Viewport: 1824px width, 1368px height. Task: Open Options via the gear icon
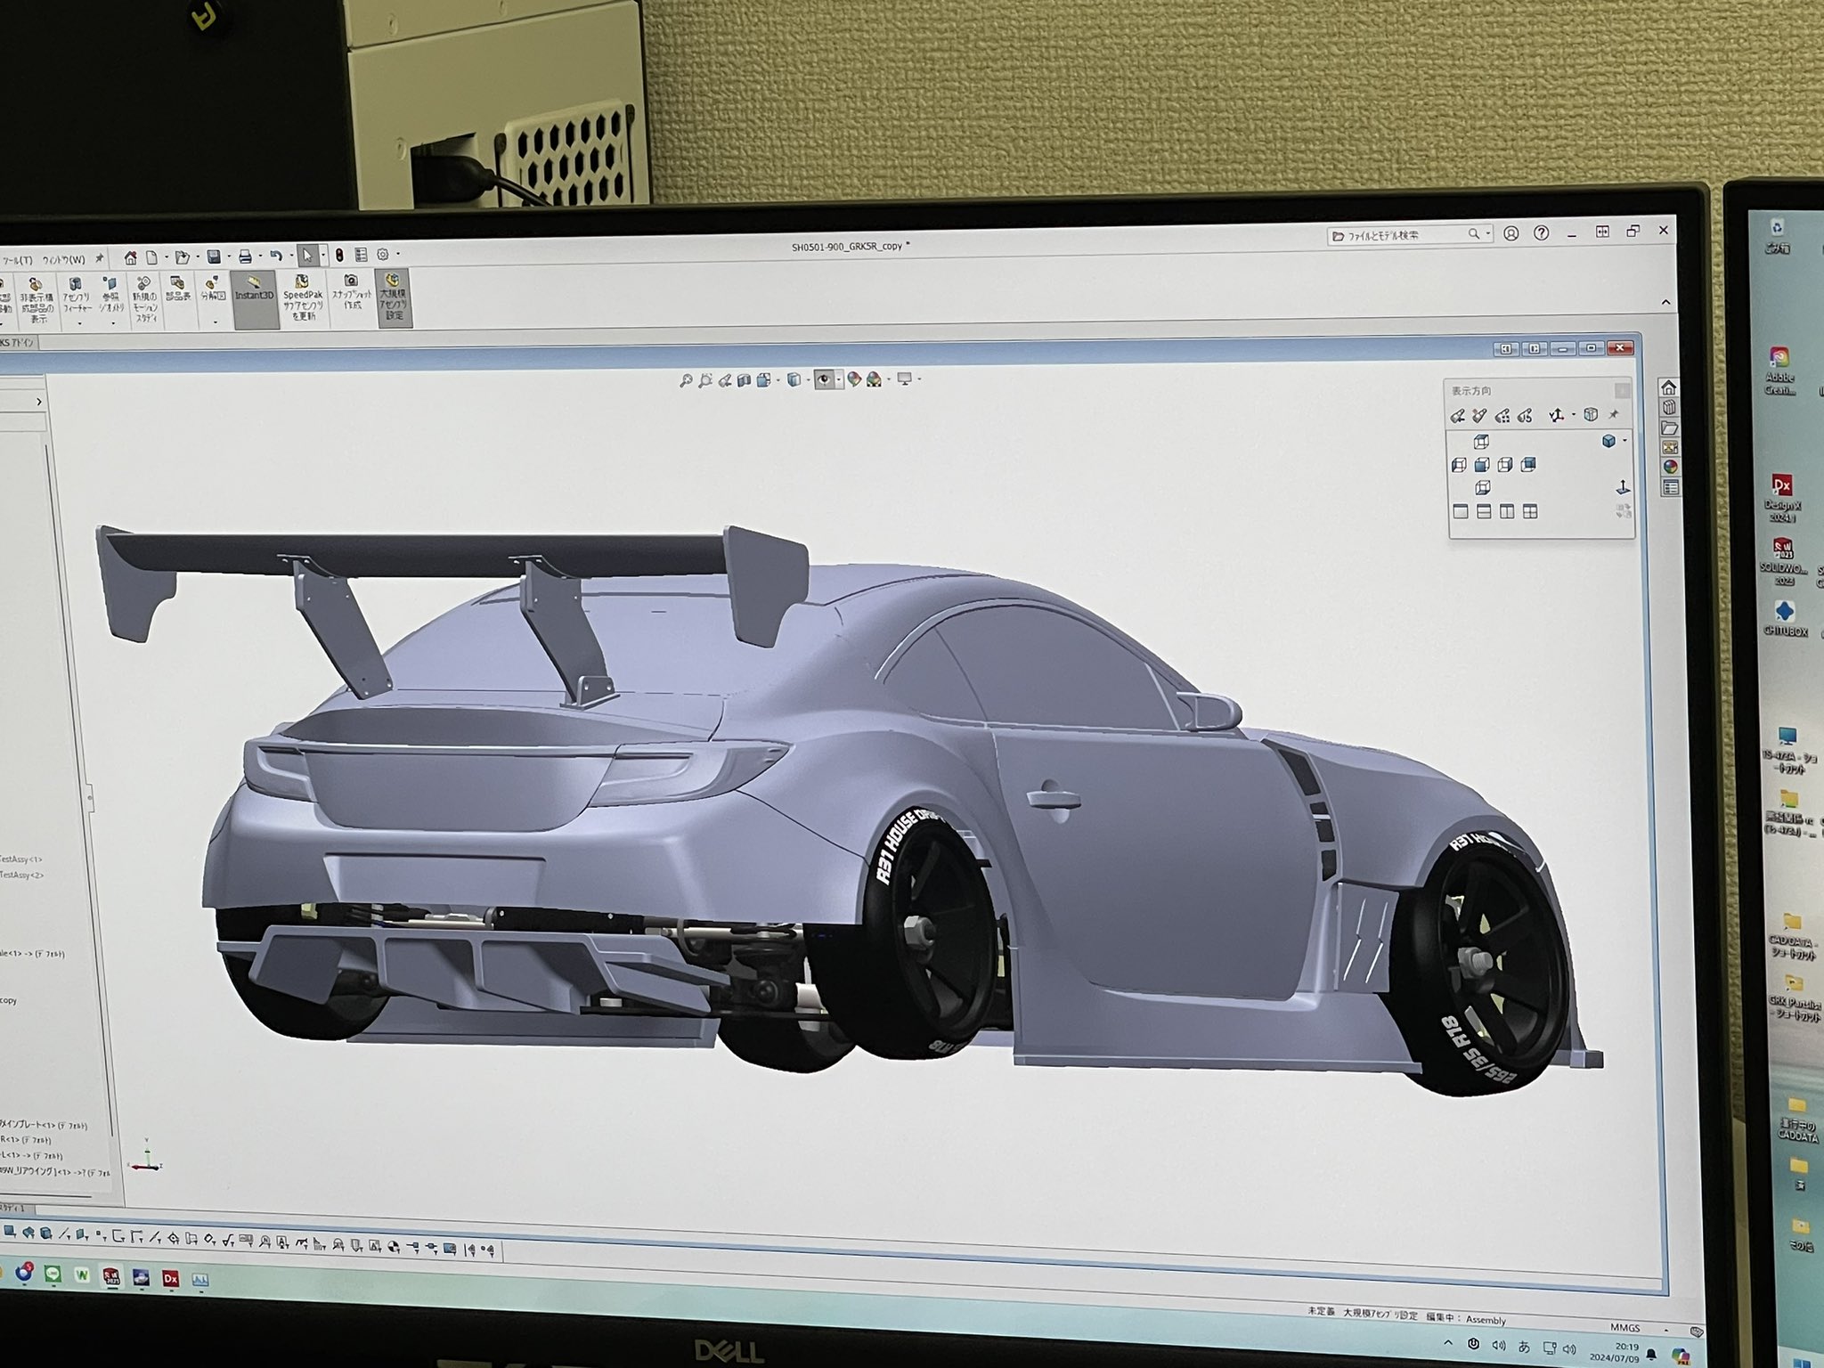pyautogui.click(x=383, y=255)
